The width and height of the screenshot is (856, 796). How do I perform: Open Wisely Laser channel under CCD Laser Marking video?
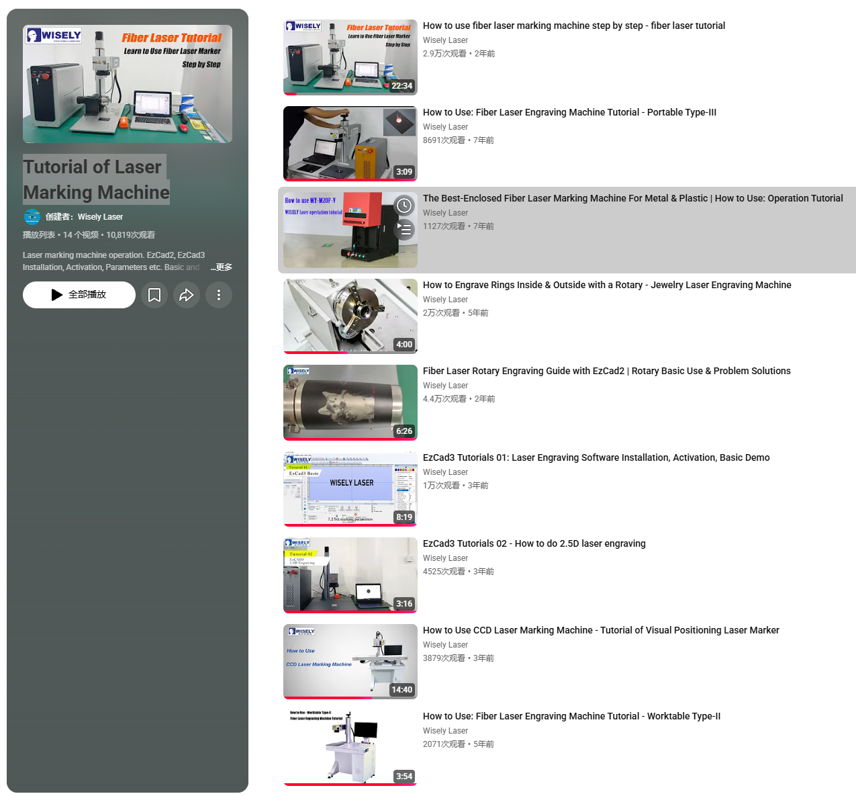click(445, 645)
